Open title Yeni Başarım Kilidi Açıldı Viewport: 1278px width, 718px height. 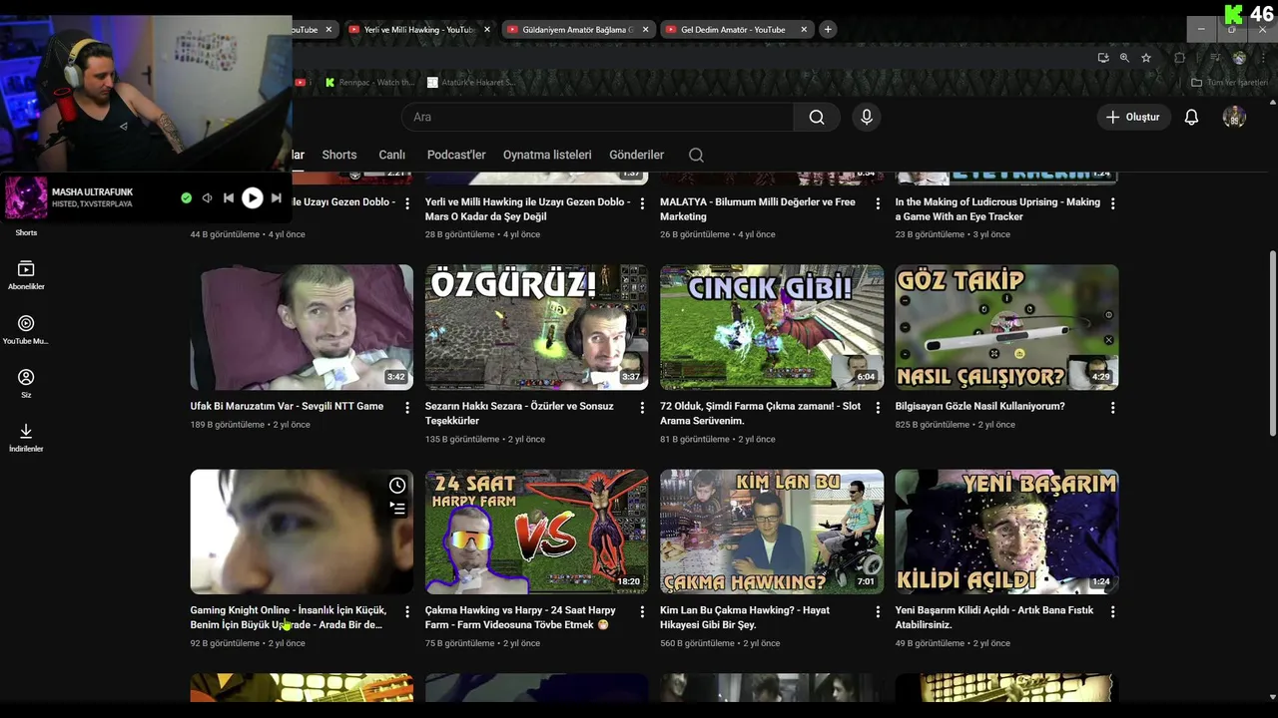(994, 617)
